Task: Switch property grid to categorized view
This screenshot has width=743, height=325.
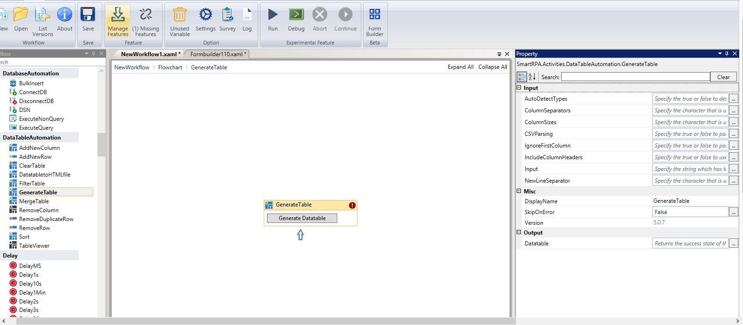Action: pos(521,77)
